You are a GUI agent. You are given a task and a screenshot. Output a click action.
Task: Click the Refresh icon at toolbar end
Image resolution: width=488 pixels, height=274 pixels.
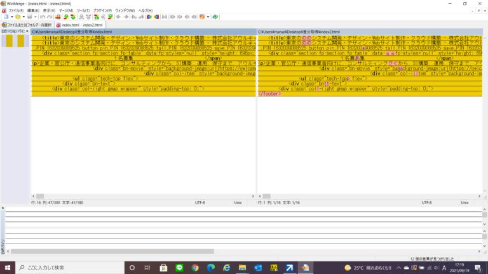coord(215,17)
